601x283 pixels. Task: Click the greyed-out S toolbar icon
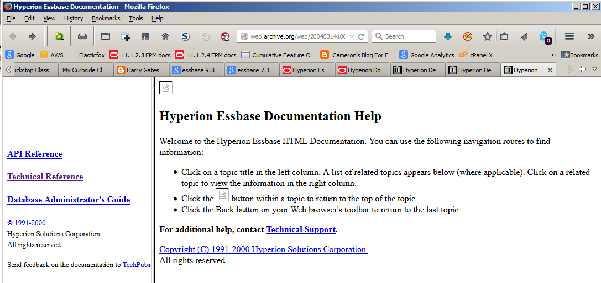[x=206, y=36]
